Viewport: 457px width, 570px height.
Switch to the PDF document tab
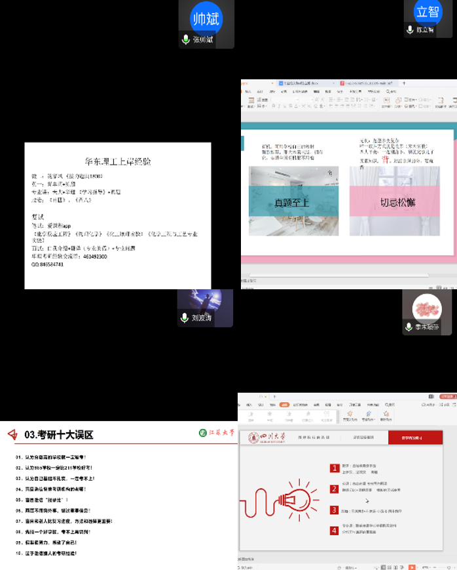coord(367,83)
